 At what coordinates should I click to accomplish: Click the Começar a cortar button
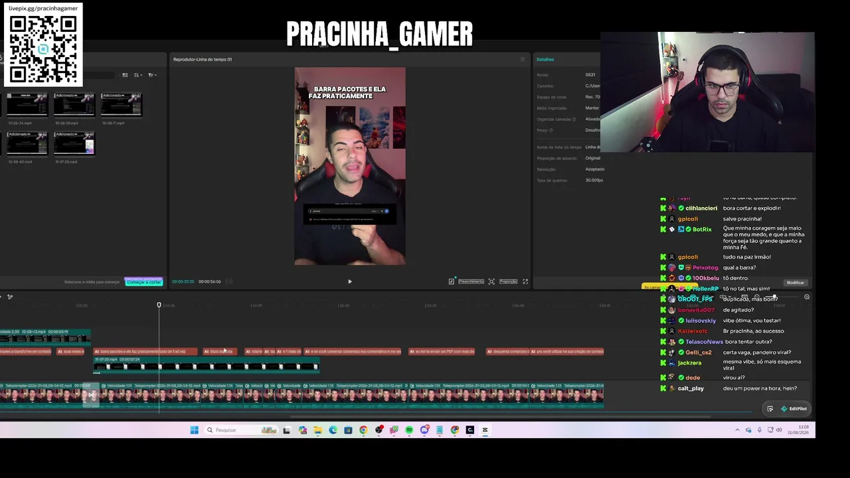tap(144, 282)
